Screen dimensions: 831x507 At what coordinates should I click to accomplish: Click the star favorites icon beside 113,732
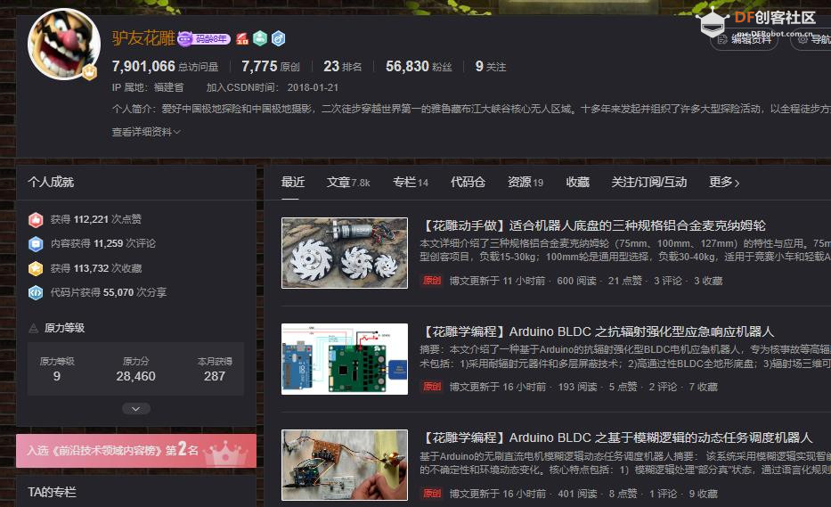[x=36, y=268]
